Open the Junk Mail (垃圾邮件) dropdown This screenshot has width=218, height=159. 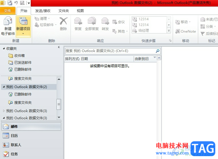pos(46,25)
